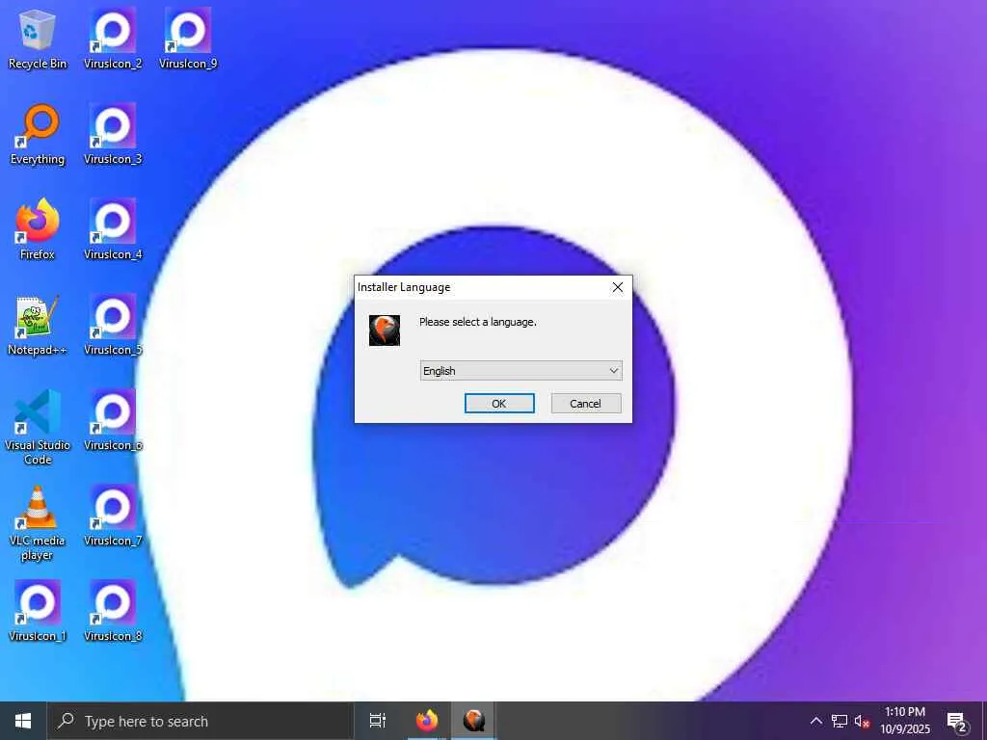Select the VLC media player desktop shortcut
The height and width of the screenshot is (740, 987).
(38, 523)
